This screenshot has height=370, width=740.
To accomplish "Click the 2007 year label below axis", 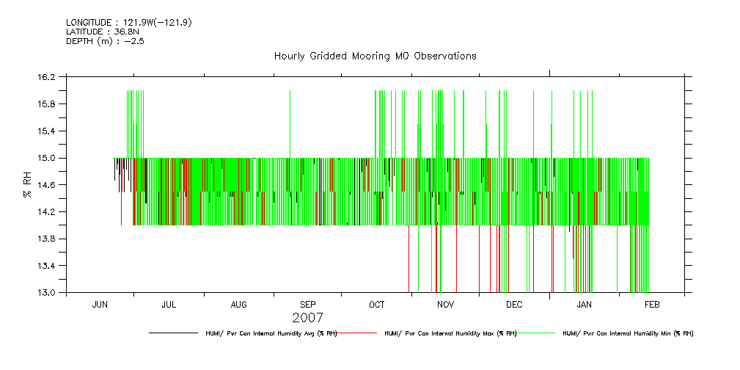I will click(307, 318).
